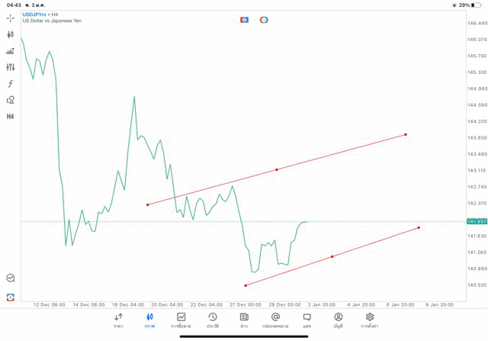Select the upper red trendline's right endpoint
This screenshot has width=488, height=341.
(x=405, y=134)
